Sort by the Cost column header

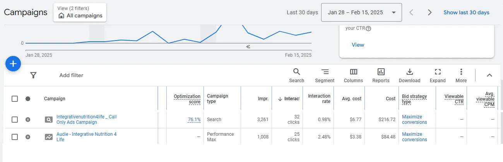click(390, 99)
